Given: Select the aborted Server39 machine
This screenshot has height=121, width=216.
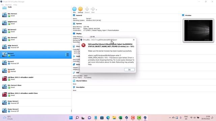Looking at the screenshot, I should point(36,70).
